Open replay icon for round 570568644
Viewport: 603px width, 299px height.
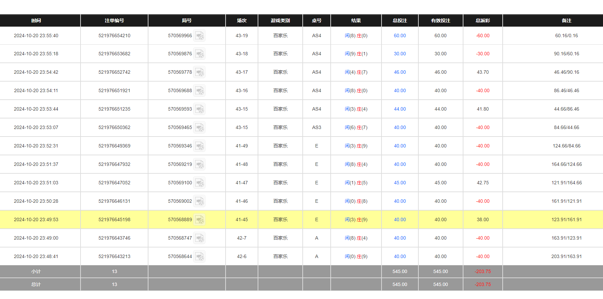pos(199,257)
